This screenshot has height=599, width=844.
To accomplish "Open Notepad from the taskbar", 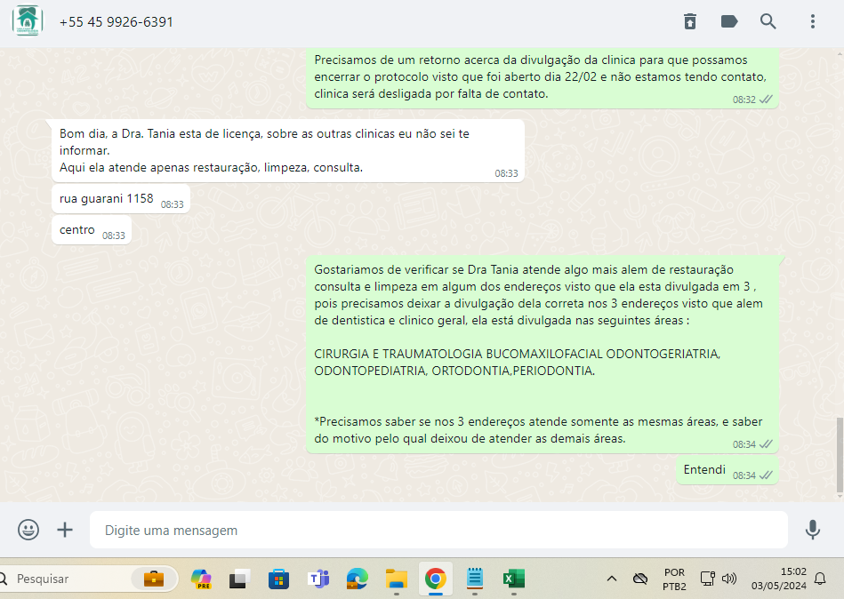I will (x=475, y=579).
